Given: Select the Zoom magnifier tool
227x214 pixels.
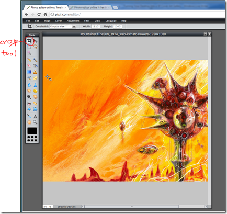Looking at the screenshot, I should coord(36,122).
